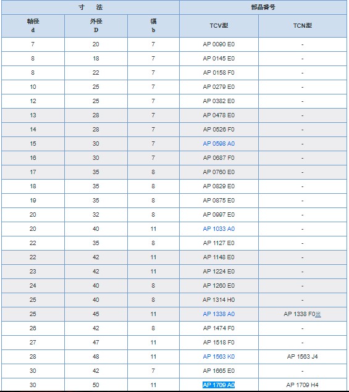Viewport: 349px width, 392px height.
Task: Click the 寸法 header cell
Action: [x=91, y=7]
